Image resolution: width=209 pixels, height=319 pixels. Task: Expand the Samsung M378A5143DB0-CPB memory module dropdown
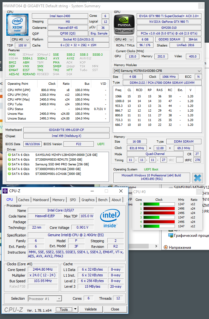click(x=157, y=71)
